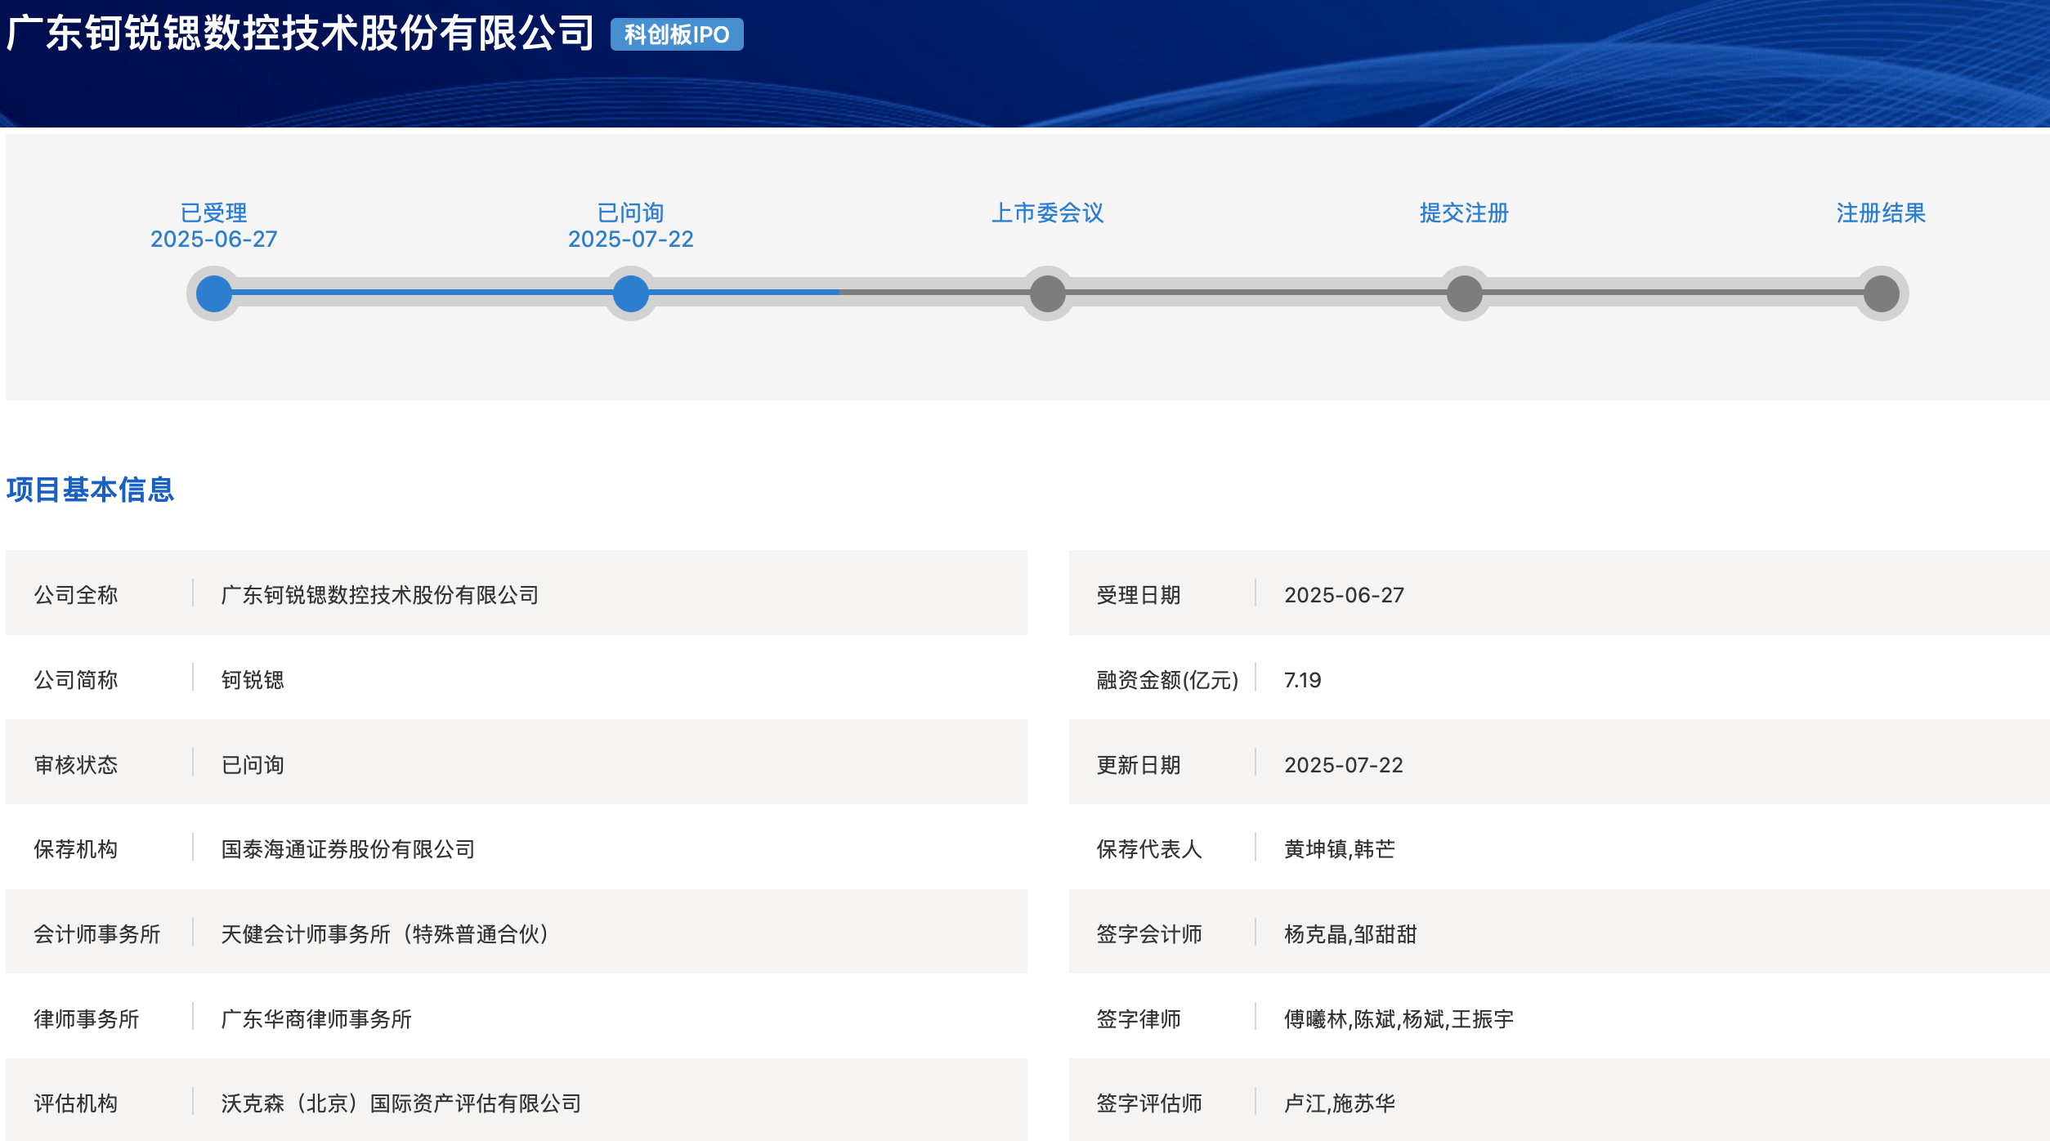
Task: Click the 受理日期 value 2025-06-27
Action: tap(1345, 595)
